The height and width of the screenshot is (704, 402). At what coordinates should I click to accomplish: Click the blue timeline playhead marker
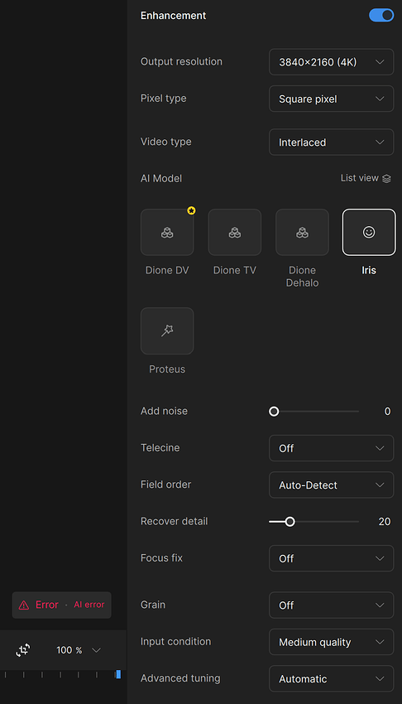(118, 674)
